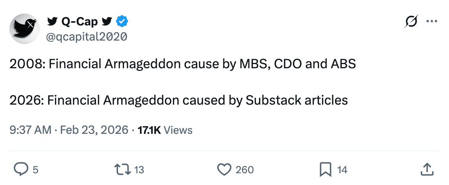
Task: Click the 260 likes count
Action: tap(245, 170)
